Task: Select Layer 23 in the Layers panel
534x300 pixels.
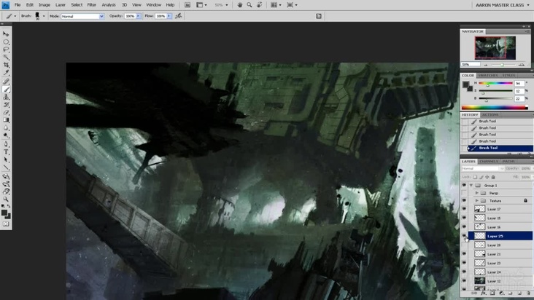Action: click(494, 263)
